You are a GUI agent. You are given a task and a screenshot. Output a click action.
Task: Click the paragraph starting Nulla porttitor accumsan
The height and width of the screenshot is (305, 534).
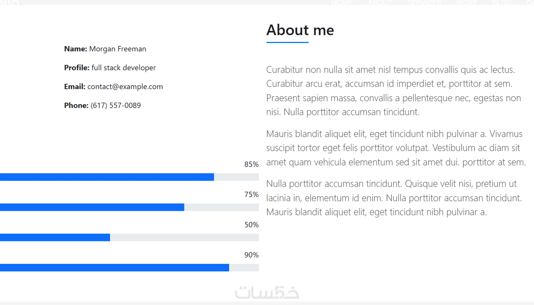click(394, 198)
